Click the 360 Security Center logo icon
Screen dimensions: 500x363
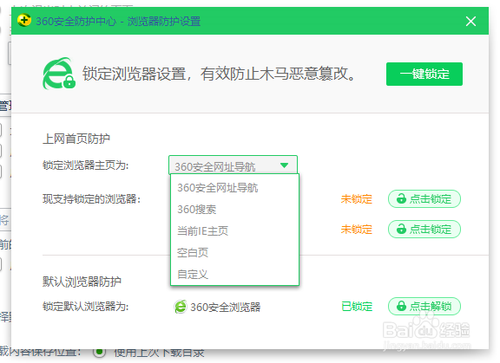(x=24, y=21)
